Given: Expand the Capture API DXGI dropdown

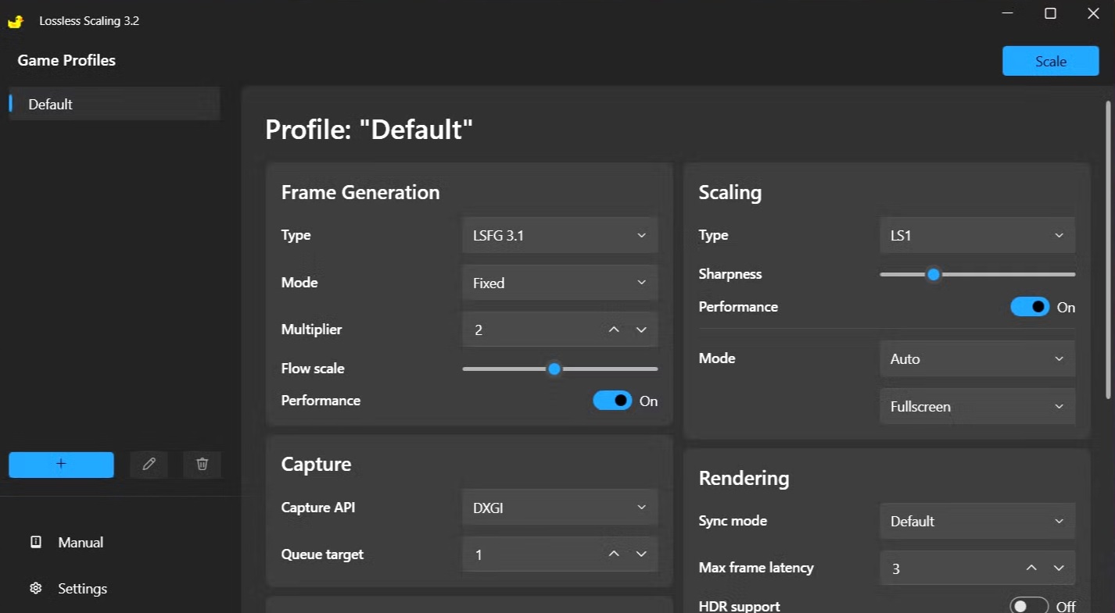Looking at the screenshot, I should (x=560, y=508).
